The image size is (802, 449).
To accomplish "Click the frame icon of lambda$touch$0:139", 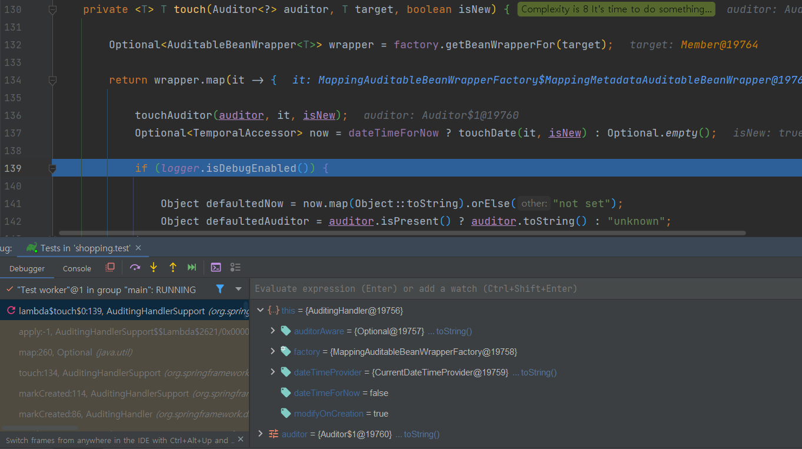I will (11, 310).
